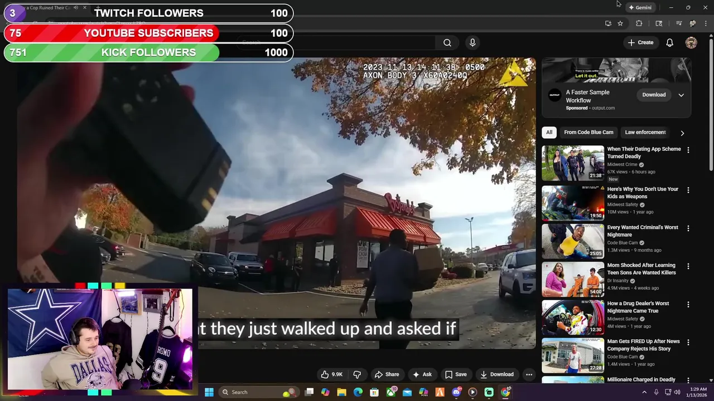Open the Midwest Crime channel name
714x401 pixels.
click(x=622, y=164)
